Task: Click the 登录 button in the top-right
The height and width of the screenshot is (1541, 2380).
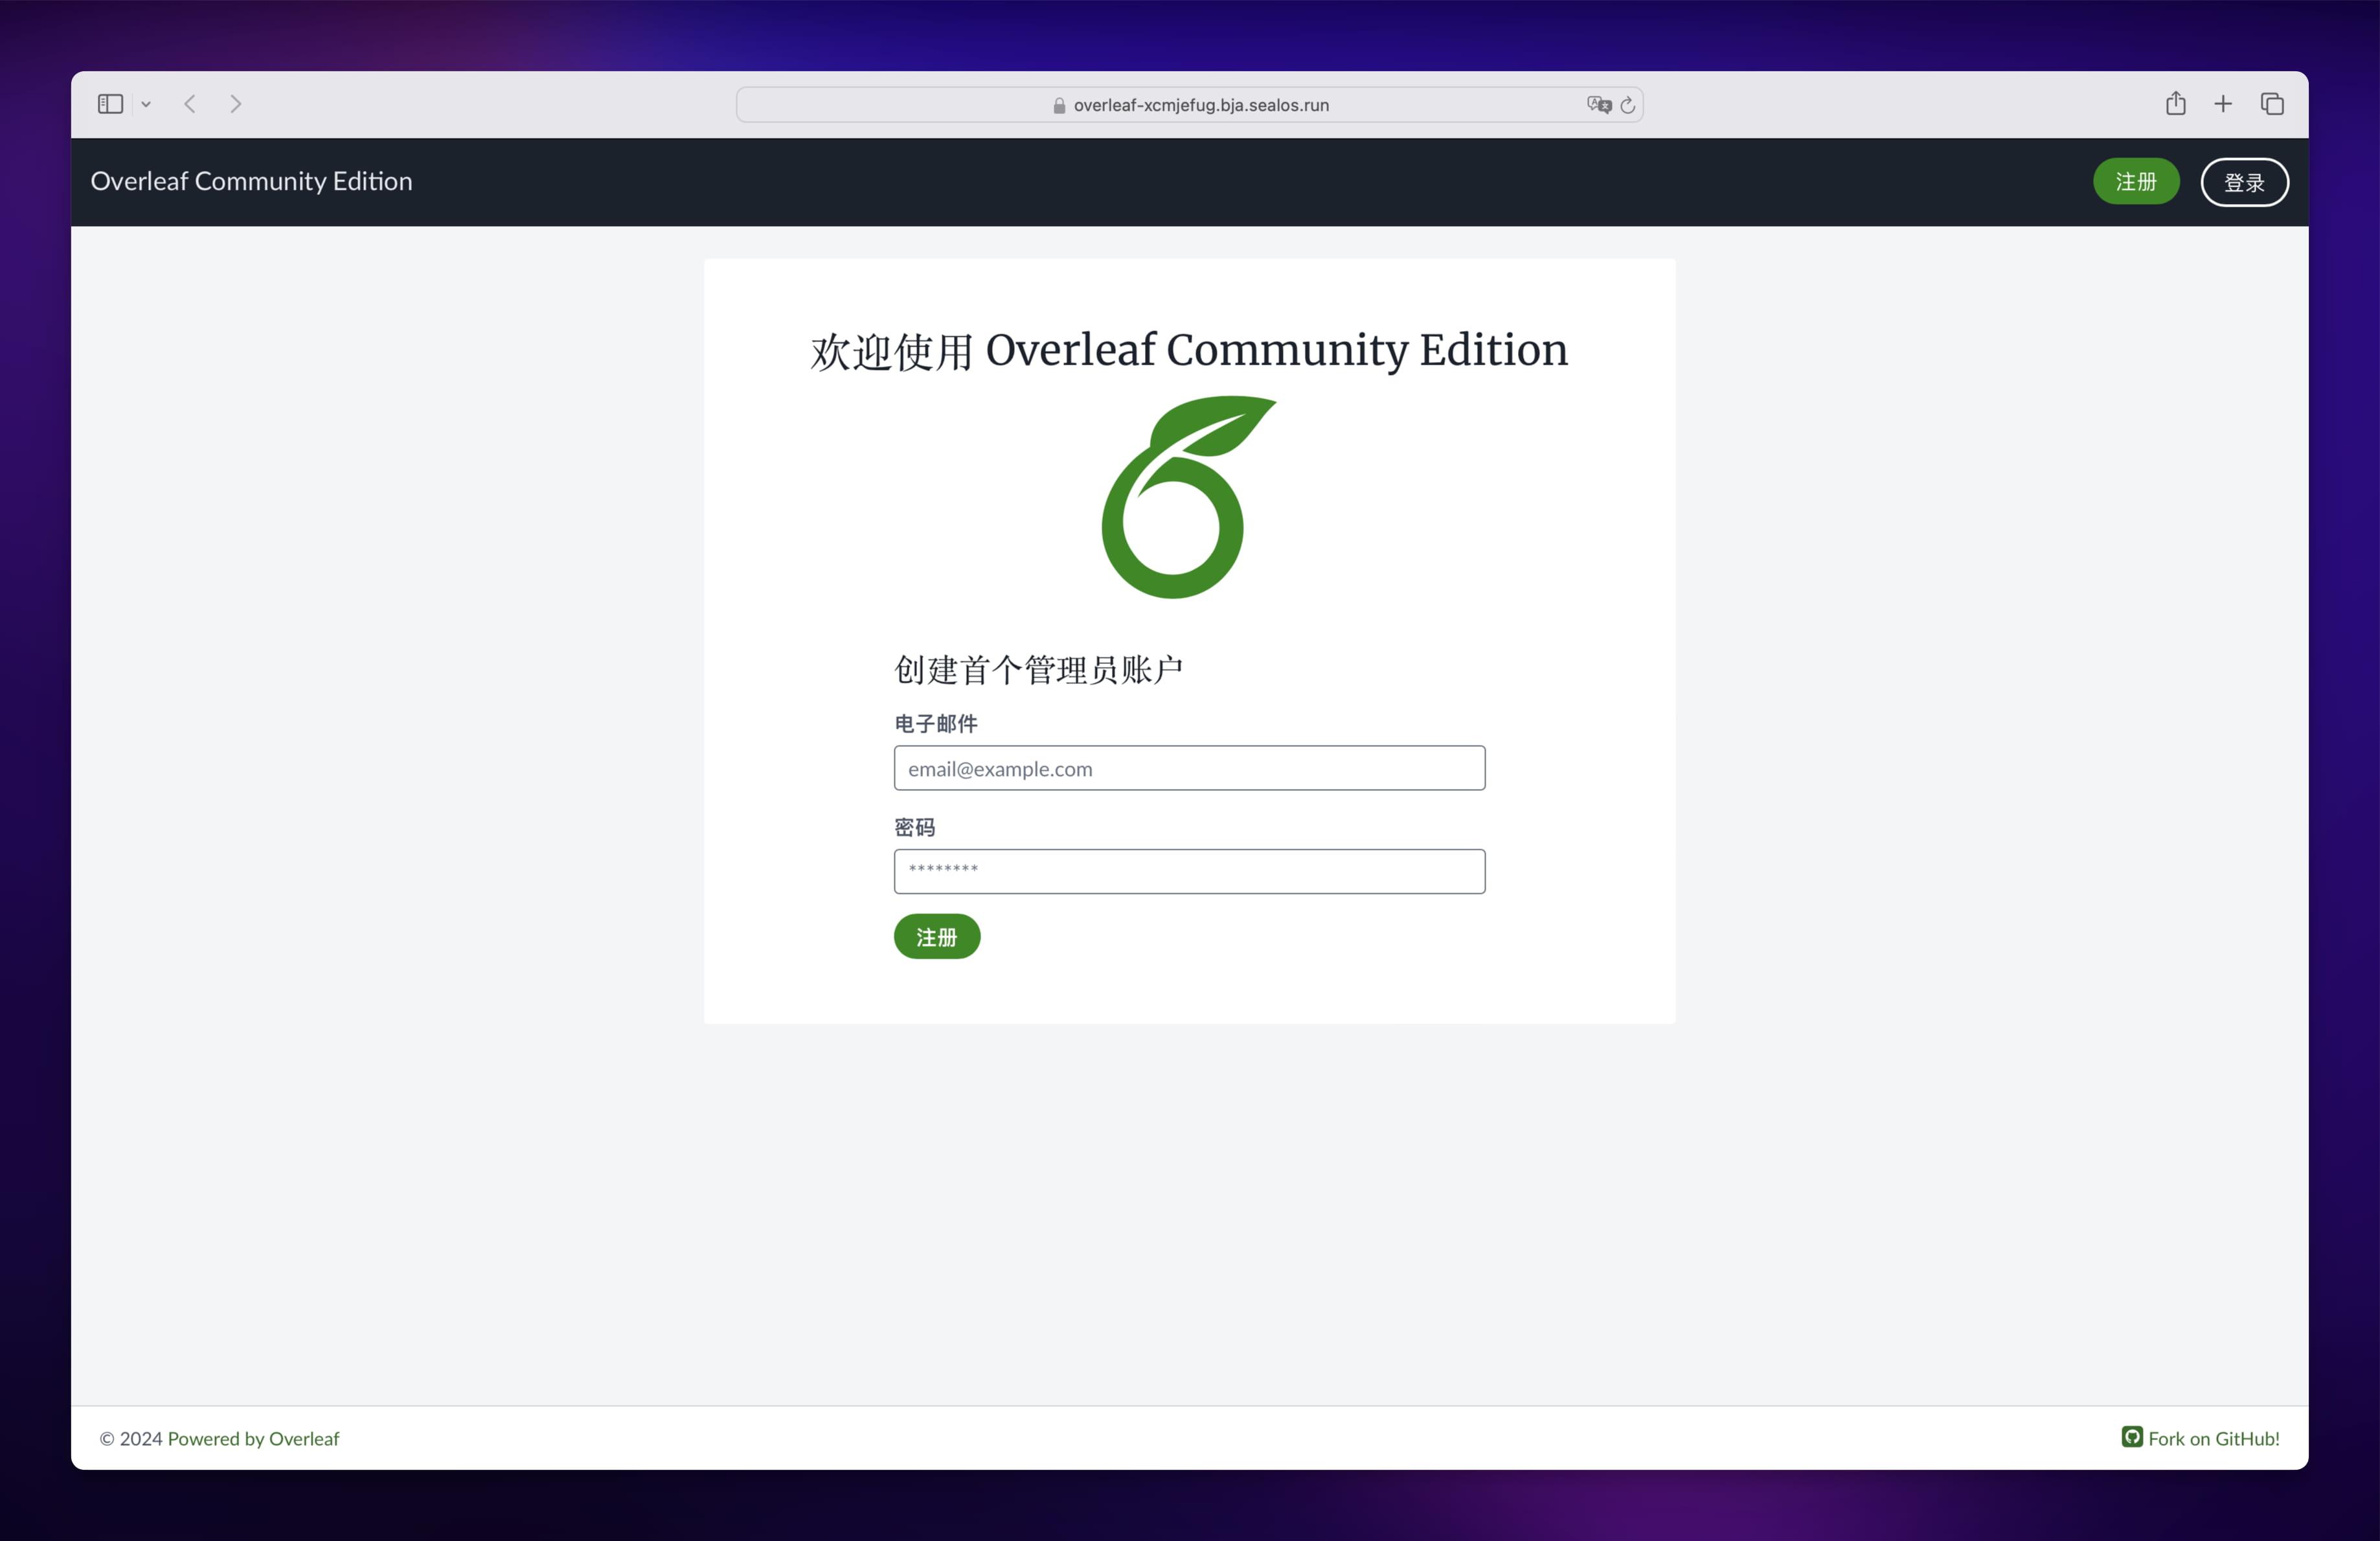Action: 2244,182
